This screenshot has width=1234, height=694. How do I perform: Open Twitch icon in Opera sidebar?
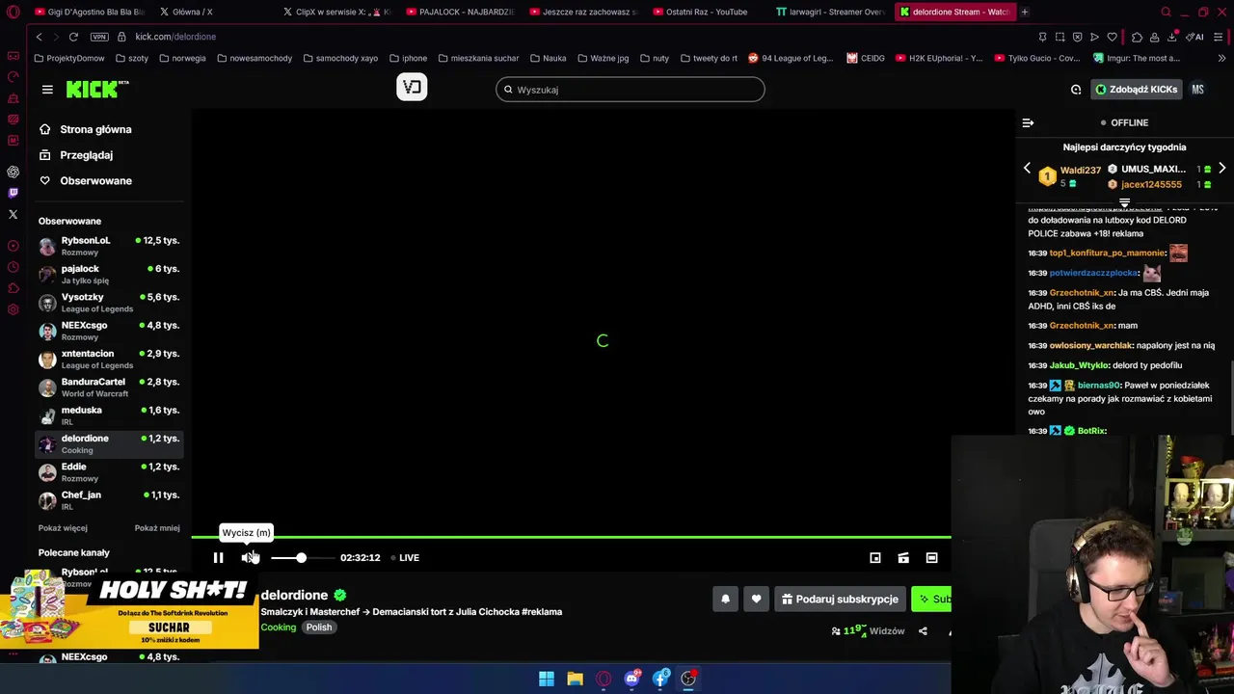click(13, 193)
